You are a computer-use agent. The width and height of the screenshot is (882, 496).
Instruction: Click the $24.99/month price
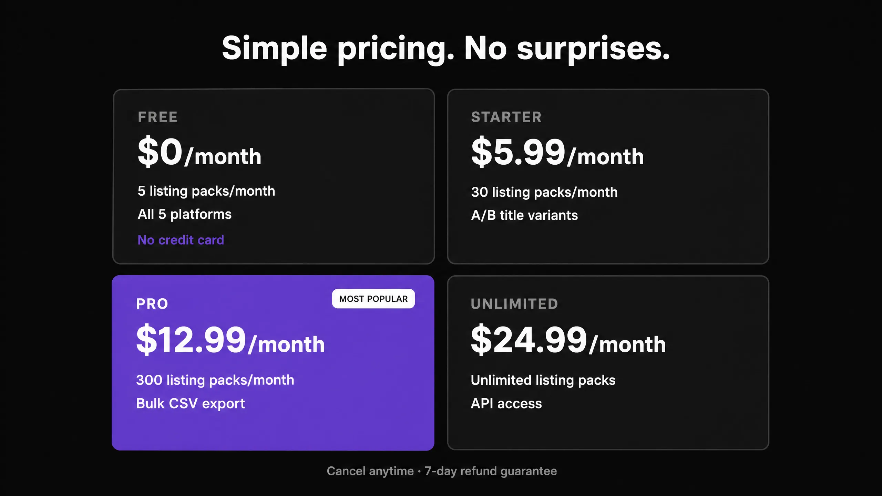coord(568,340)
